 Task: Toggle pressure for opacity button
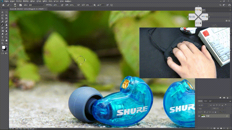(x=62, y=5)
